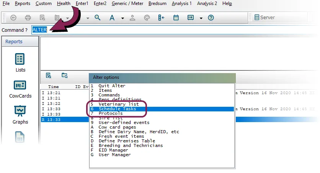The height and width of the screenshot is (173, 320).
Task: Click the Server toolbar button
Action: (264, 17)
